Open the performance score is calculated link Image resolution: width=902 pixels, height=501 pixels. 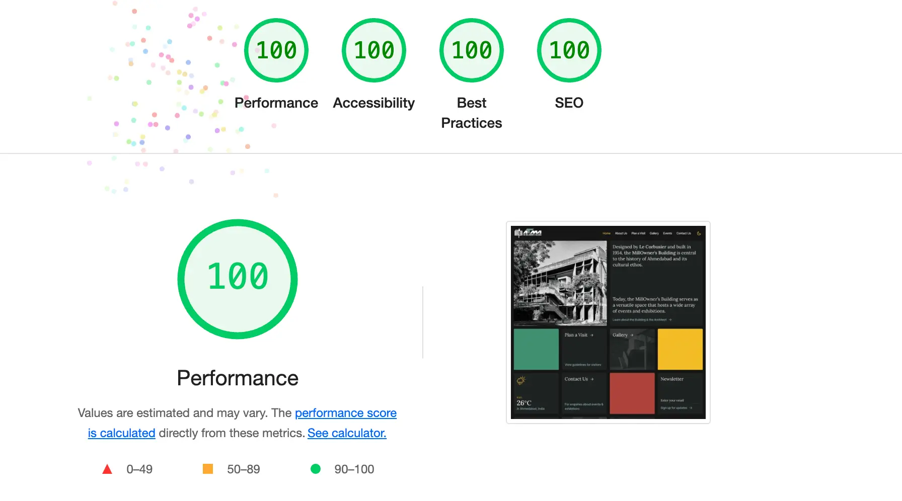coord(345,412)
